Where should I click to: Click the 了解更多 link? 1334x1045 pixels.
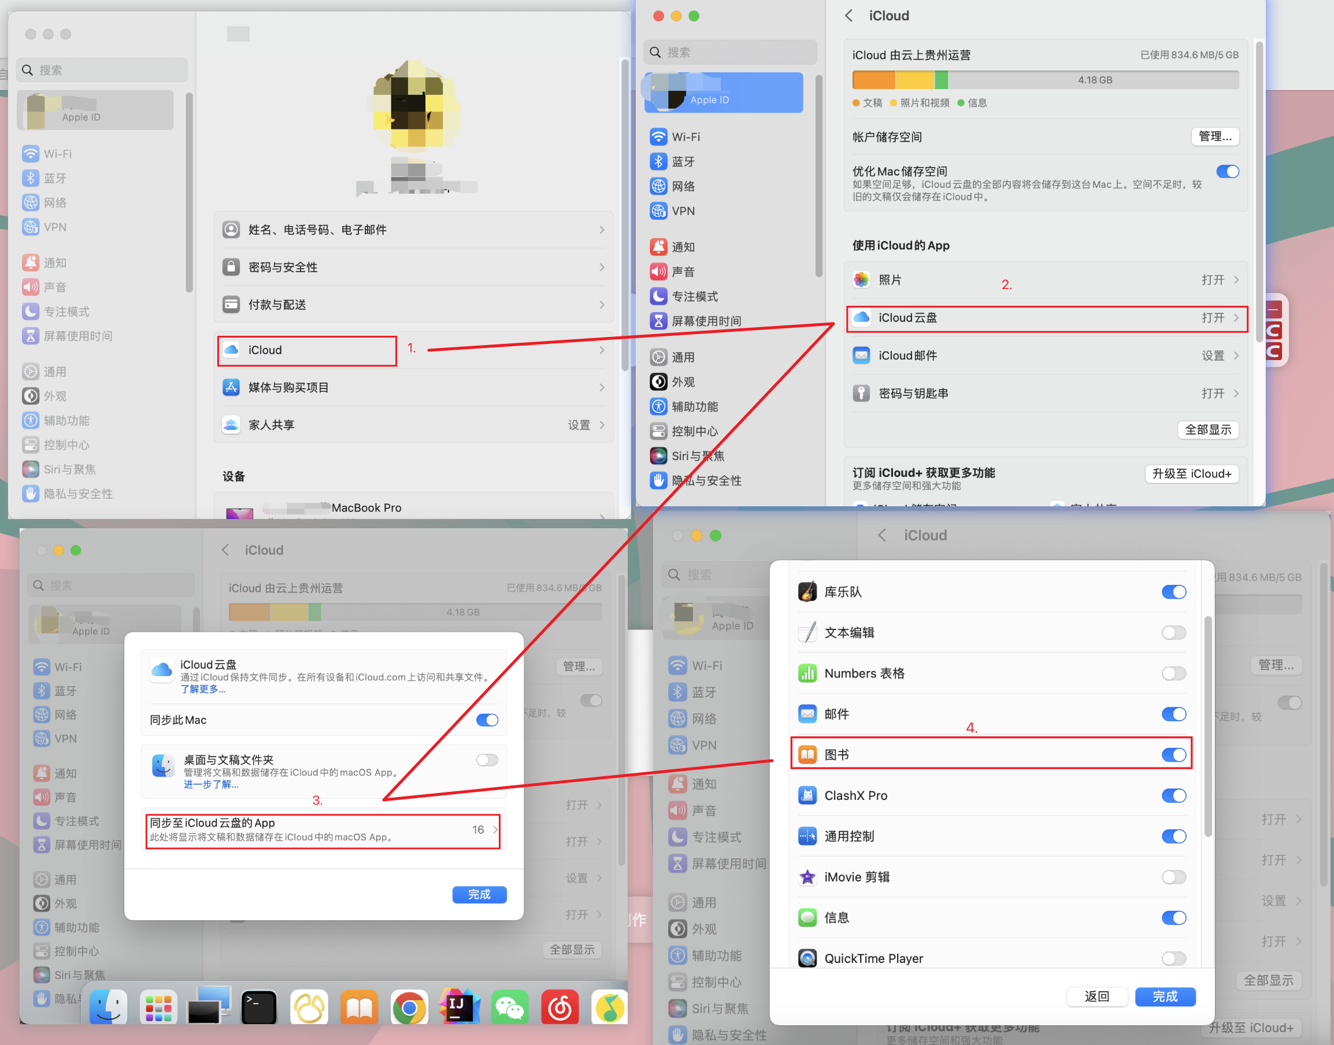tap(202, 689)
